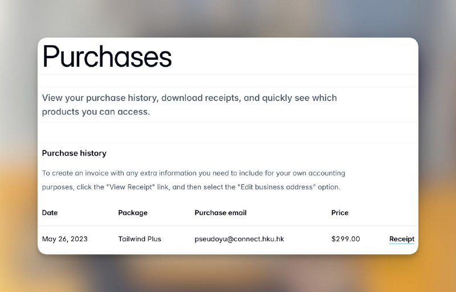This screenshot has width=456, height=292.
Task: Open the Receipt link for Tailwind Plus
Action: (x=401, y=239)
